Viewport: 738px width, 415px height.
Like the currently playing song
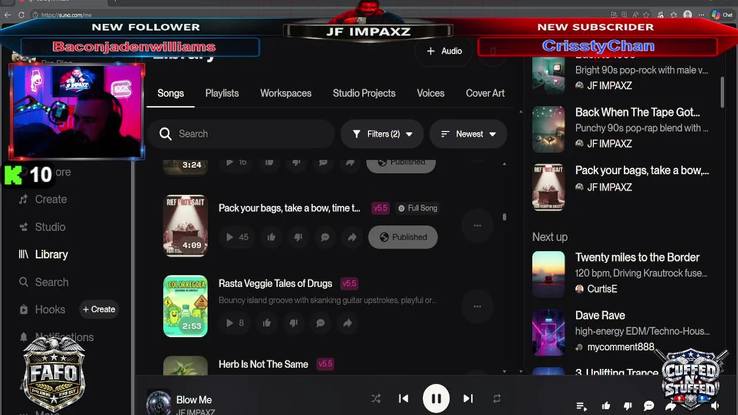coord(606,406)
